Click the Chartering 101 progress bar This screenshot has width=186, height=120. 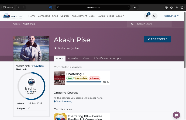click(84, 82)
